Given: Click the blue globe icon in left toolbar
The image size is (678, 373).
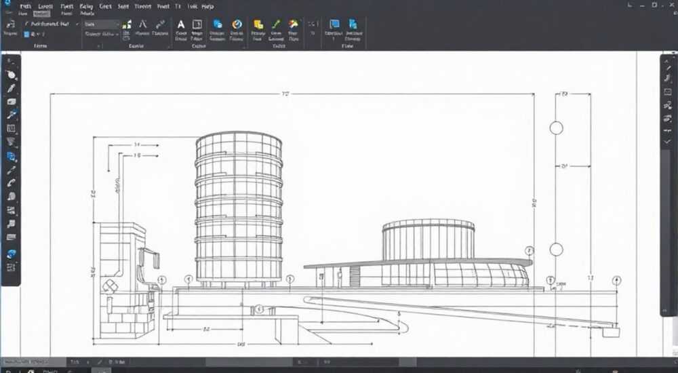Looking at the screenshot, I should (x=11, y=254).
